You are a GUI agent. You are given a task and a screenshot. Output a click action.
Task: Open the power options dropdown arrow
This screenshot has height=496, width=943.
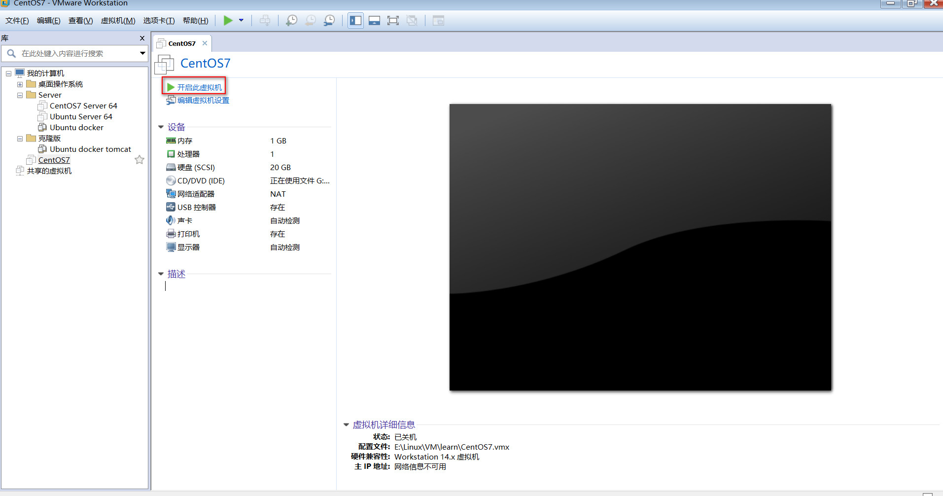(241, 20)
